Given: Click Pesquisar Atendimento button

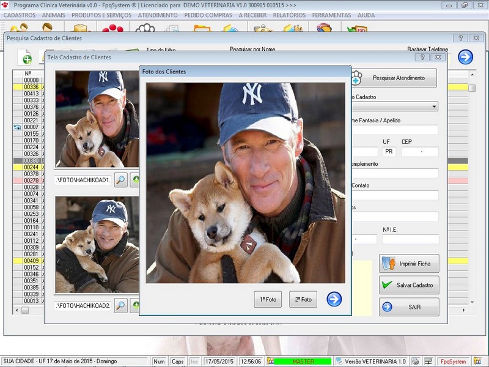Looking at the screenshot, I should 394,78.
